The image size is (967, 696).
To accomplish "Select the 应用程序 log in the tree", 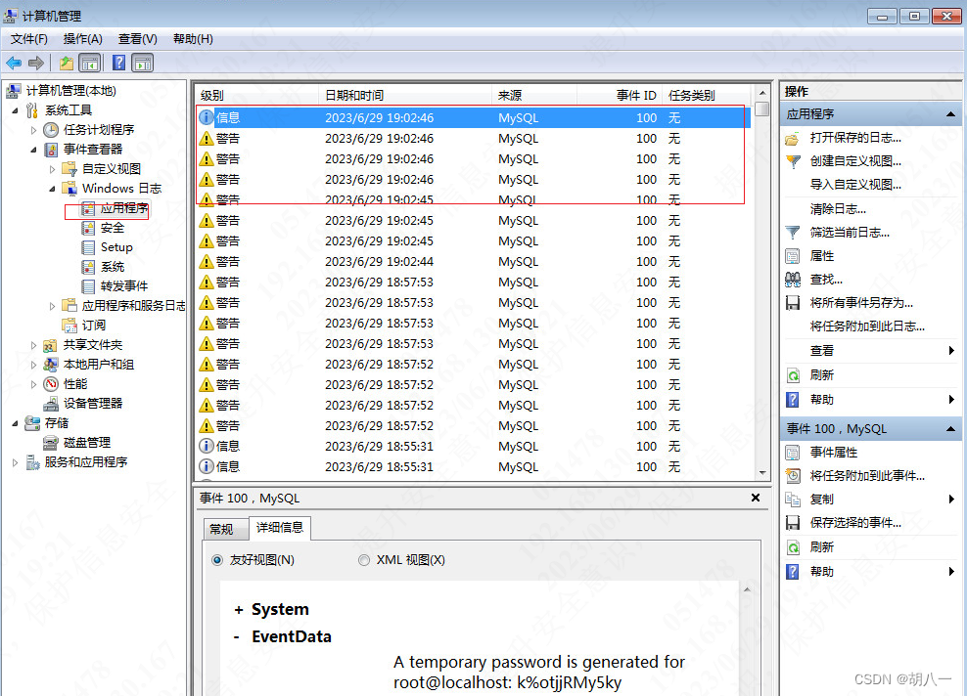I will tap(124, 209).
